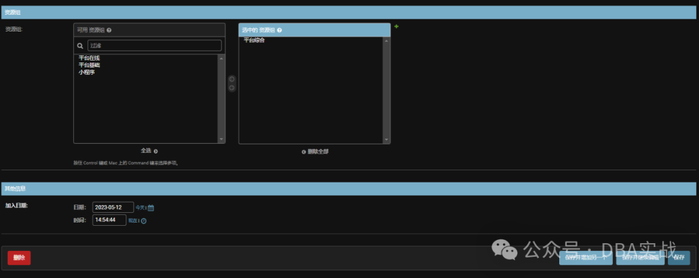
Task: Click chosen list scrollbar up arrow
Action: pyautogui.click(x=386, y=41)
